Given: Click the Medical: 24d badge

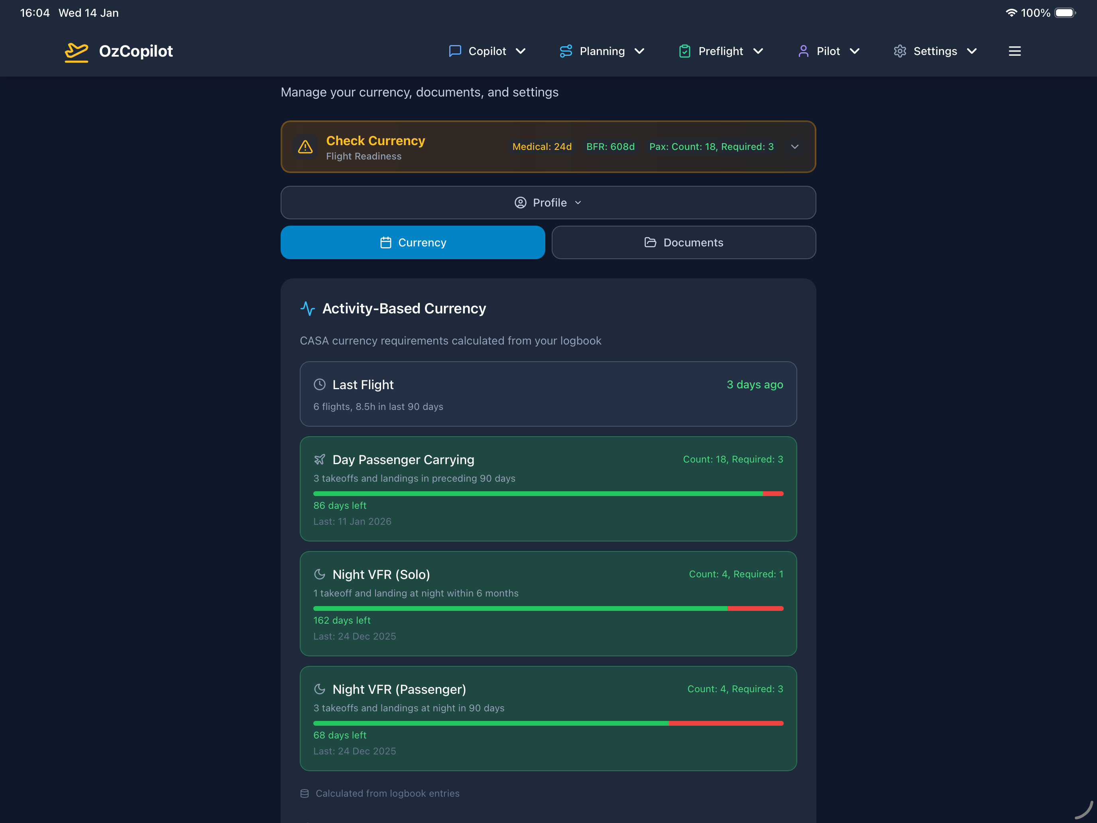Looking at the screenshot, I should 542,147.
